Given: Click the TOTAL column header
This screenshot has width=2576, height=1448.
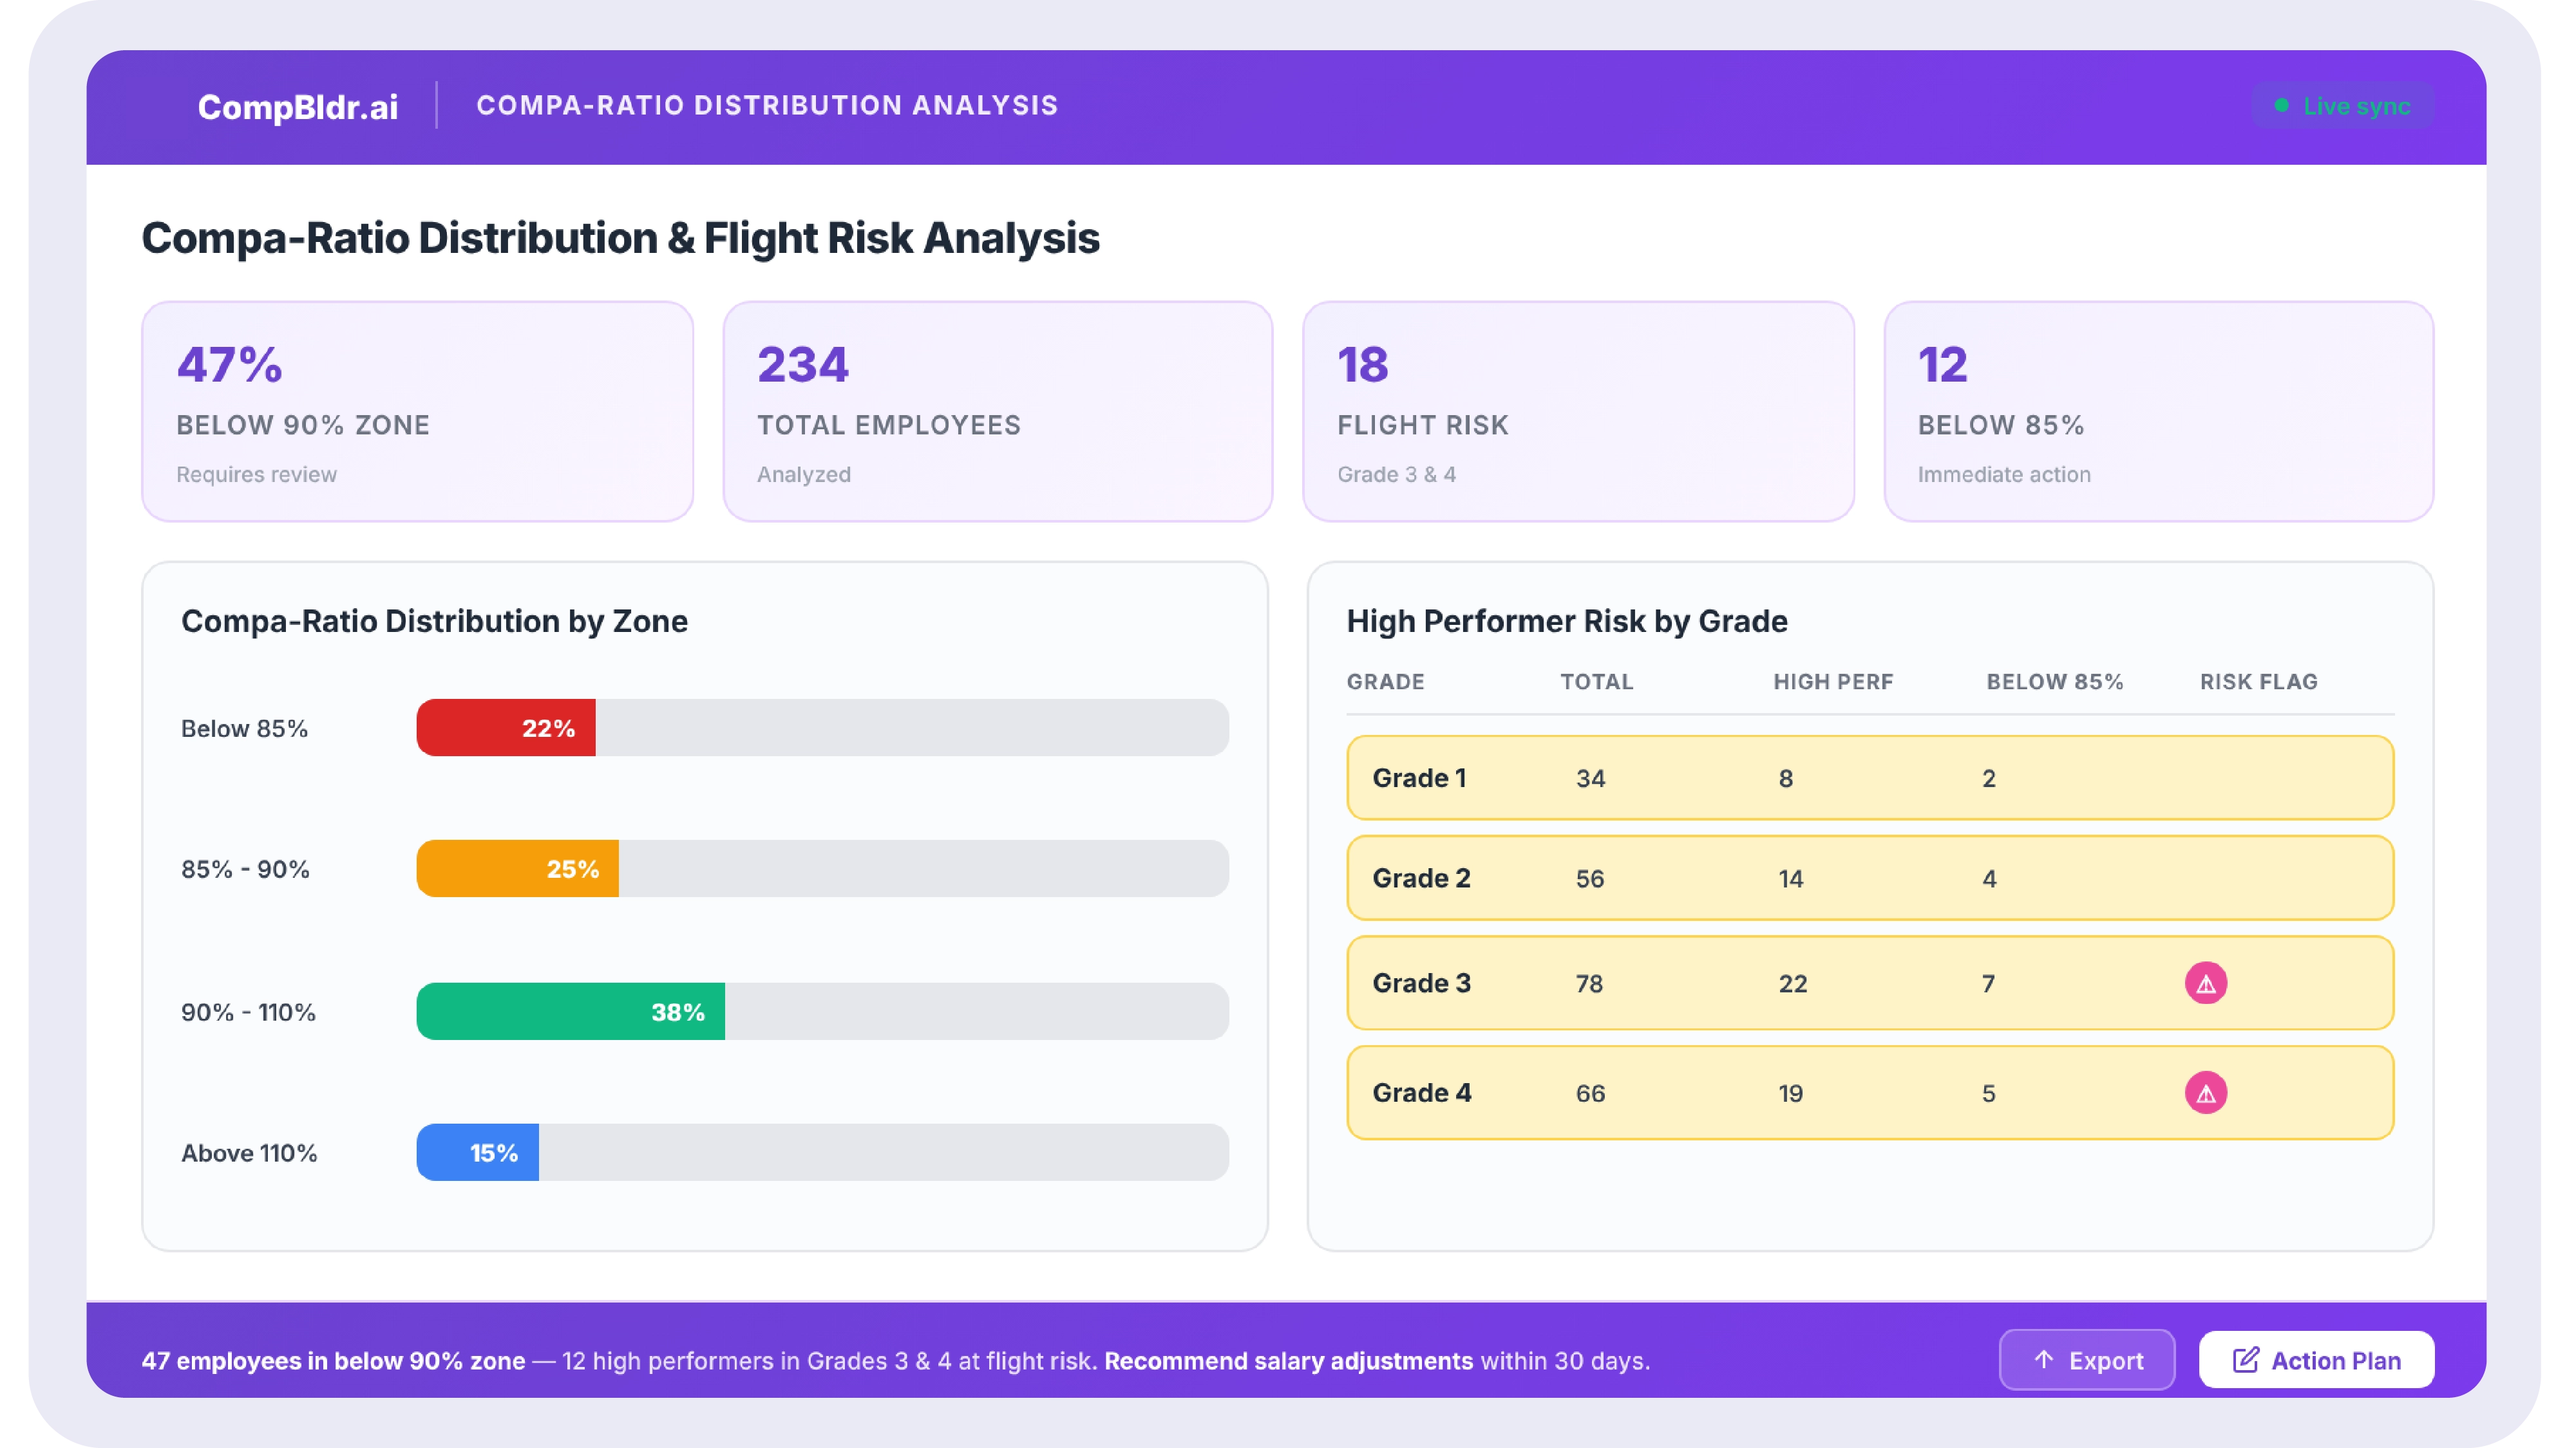Looking at the screenshot, I should (1596, 682).
